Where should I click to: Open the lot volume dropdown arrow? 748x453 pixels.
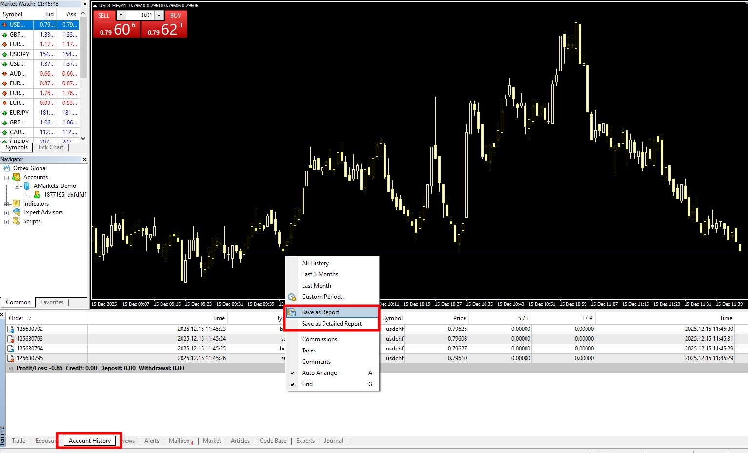coord(121,15)
